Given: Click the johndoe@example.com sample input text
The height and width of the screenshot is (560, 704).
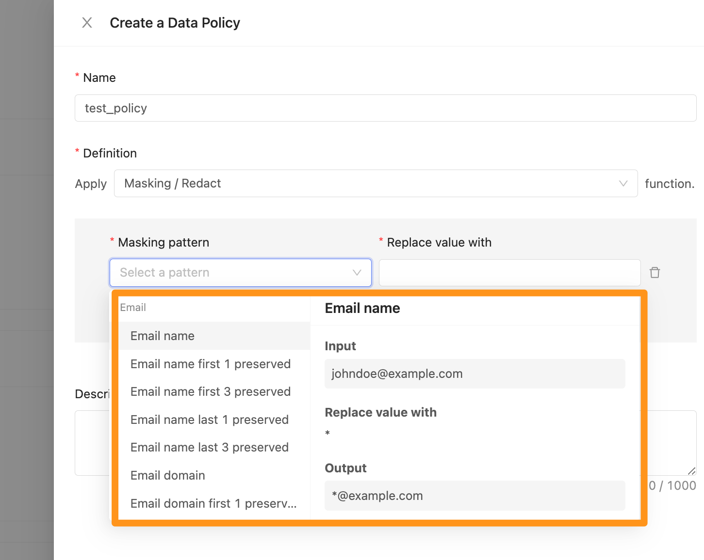Looking at the screenshot, I should coord(397,373).
